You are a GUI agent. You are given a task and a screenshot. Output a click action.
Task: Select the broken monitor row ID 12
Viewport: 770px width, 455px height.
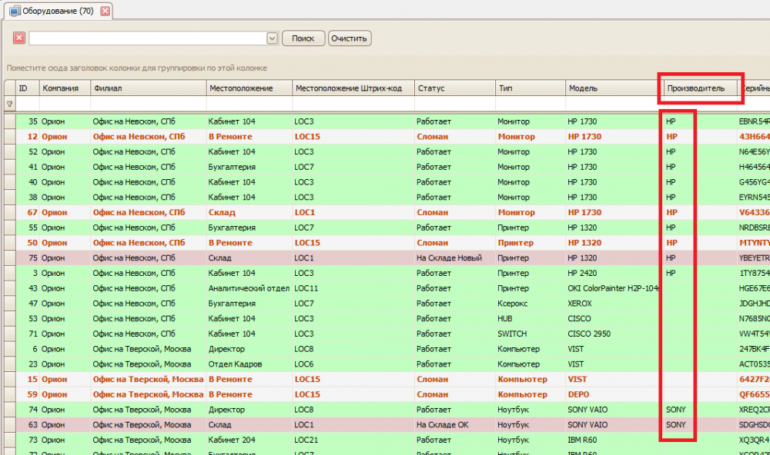[387, 136]
